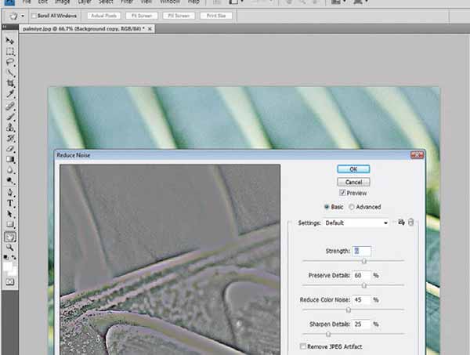Click OK in Reduce Noise dialog
This screenshot has width=470, height=355.
point(353,169)
